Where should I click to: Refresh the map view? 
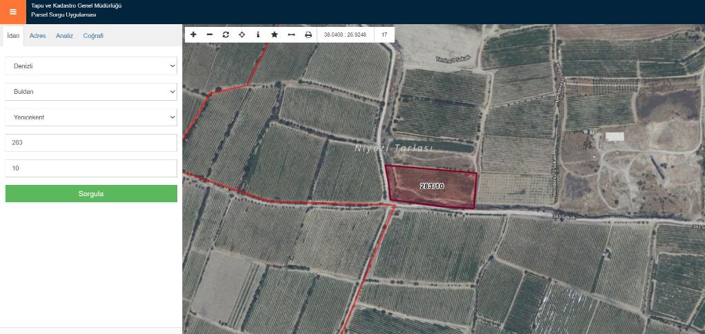(226, 35)
